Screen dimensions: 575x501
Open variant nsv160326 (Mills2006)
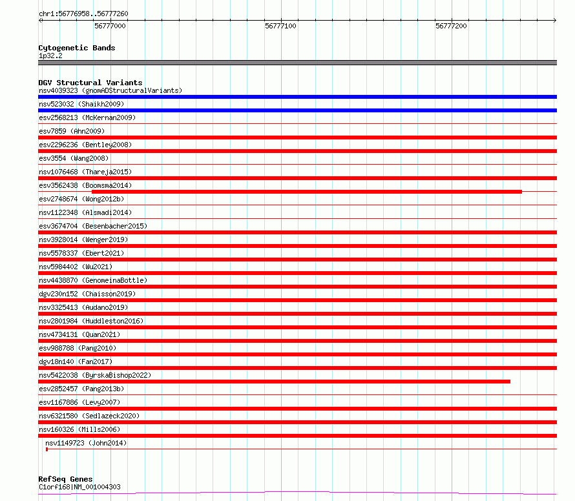[x=79, y=429]
